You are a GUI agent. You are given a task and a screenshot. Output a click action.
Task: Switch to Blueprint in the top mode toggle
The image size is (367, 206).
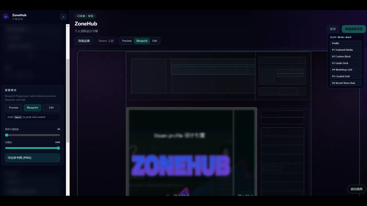pos(142,41)
